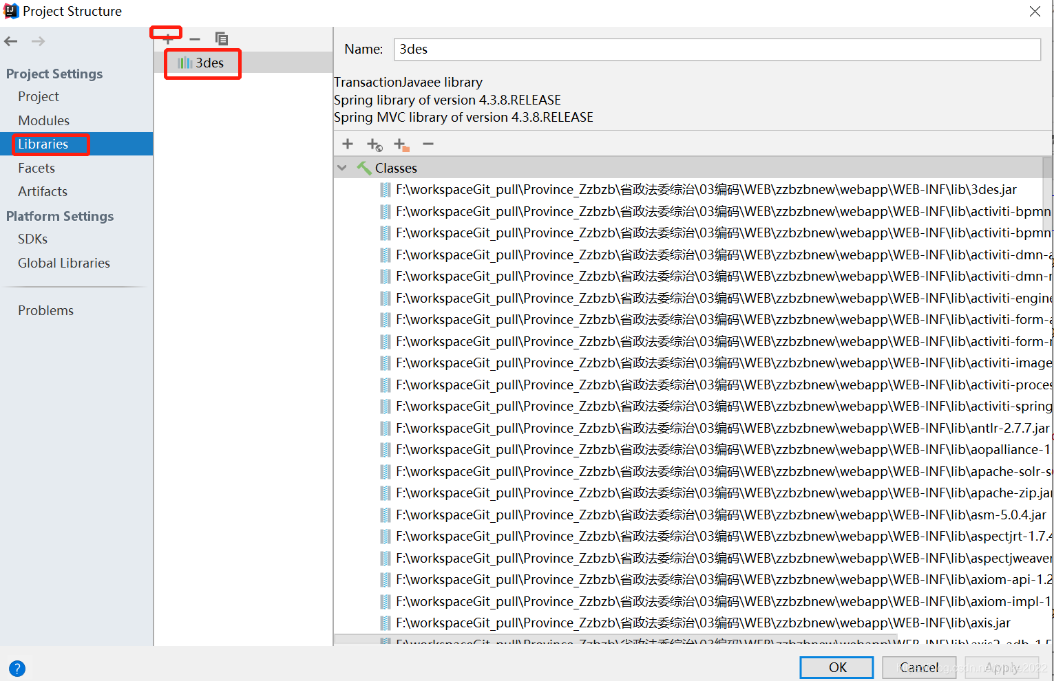Screen dimensions: 1054x681
Task: Click jar icon beside asm-5.0.4.jar
Action: 386,515
